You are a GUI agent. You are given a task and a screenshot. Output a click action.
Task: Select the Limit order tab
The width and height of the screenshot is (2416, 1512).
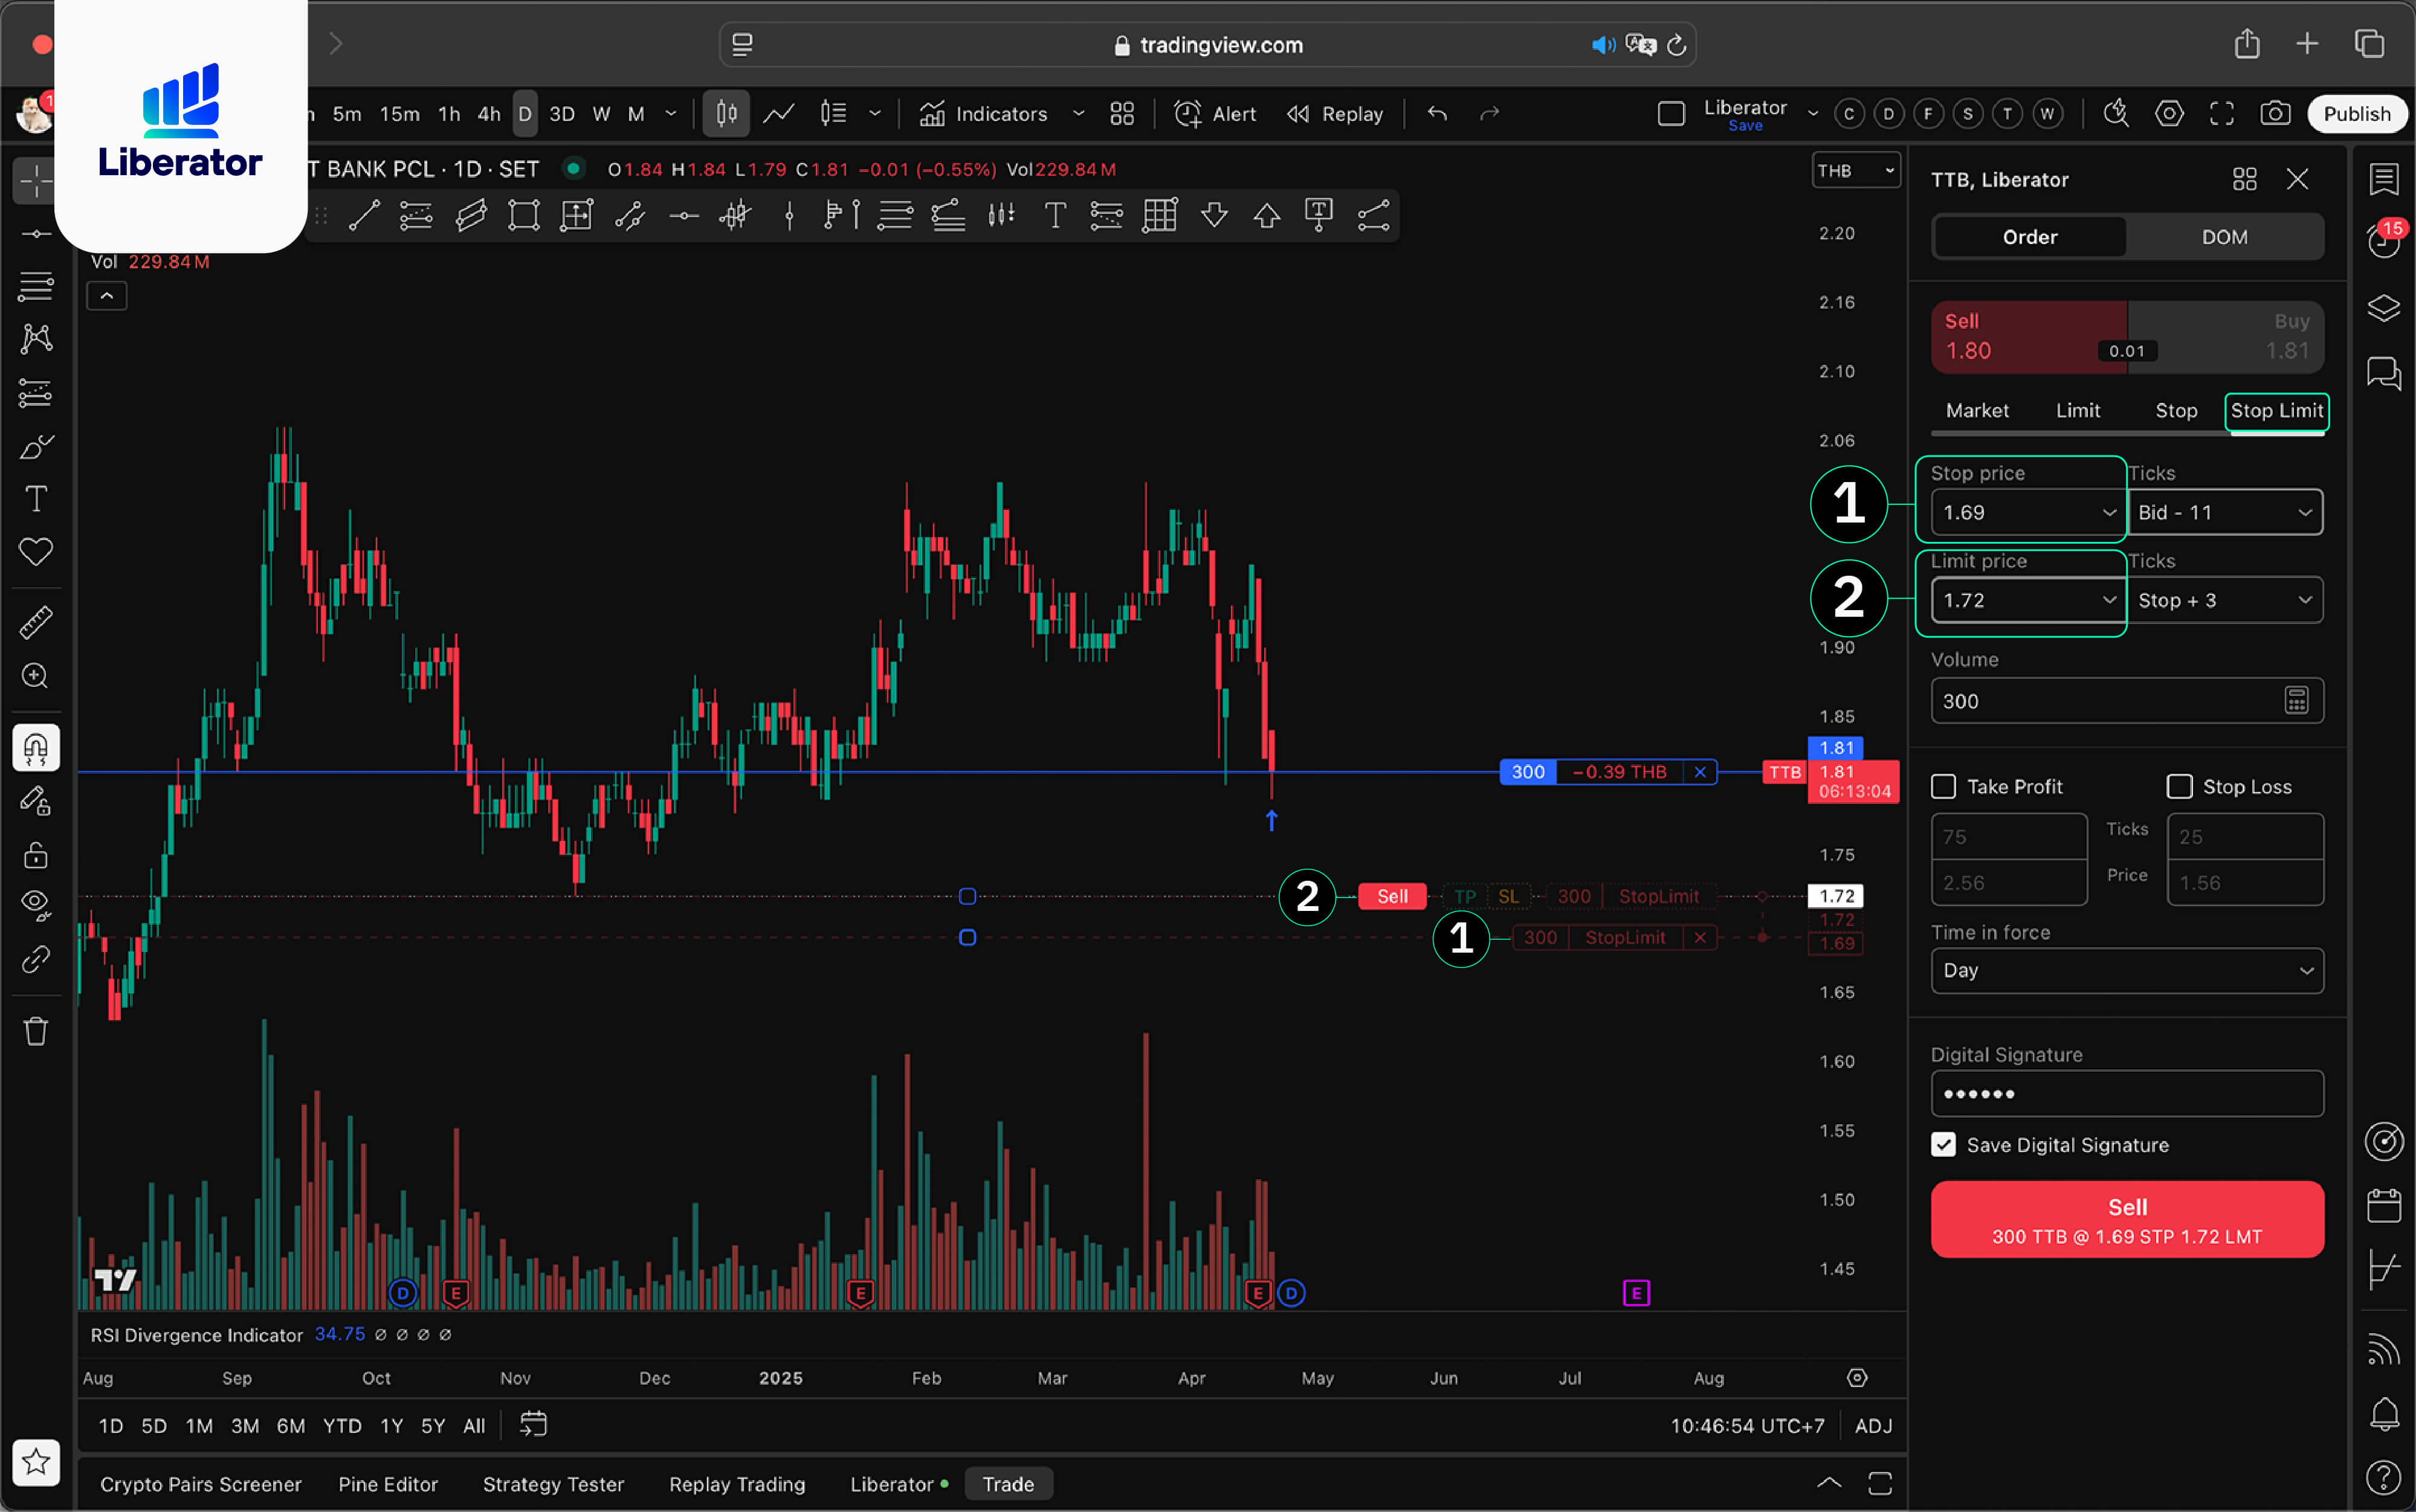coord(2078,411)
